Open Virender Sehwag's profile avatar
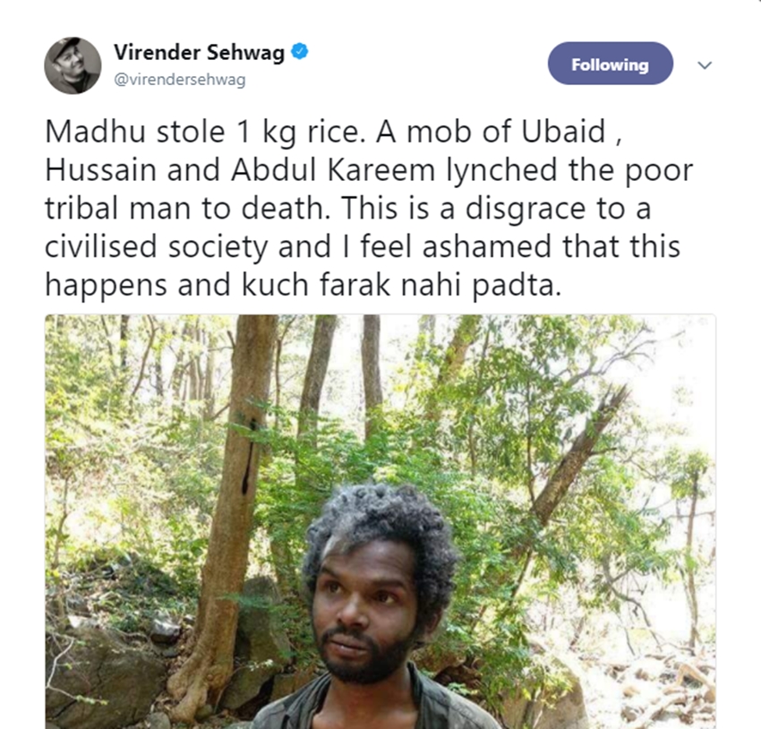Viewport: 761px width, 729px height. tap(73, 65)
